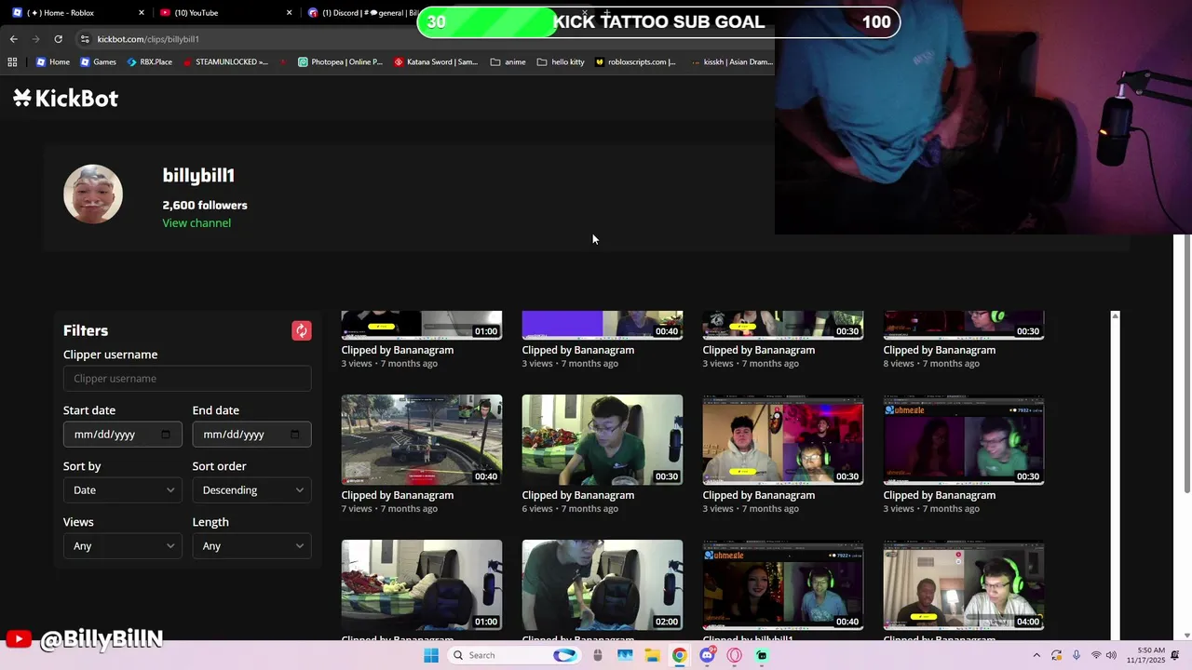
Task: Open the RBX.Place bookmark
Action: pos(149,62)
